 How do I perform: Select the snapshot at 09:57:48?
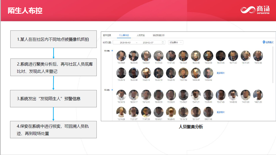(208, 112)
